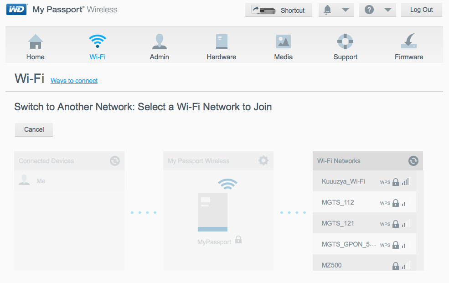Click the Log Out button
This screenshot has width=449, height=283.
click(421, 10)
